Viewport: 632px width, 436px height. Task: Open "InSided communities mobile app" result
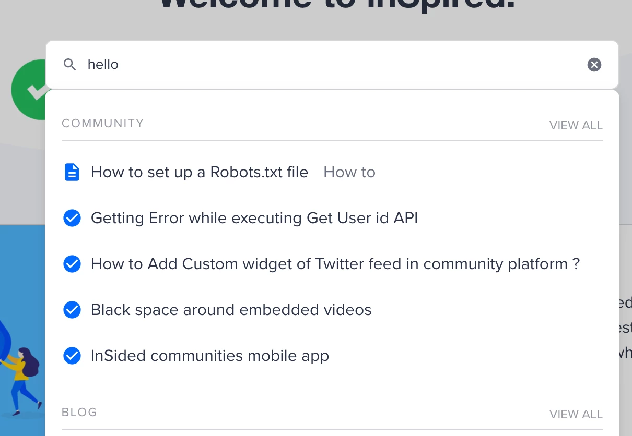(210, 356)
